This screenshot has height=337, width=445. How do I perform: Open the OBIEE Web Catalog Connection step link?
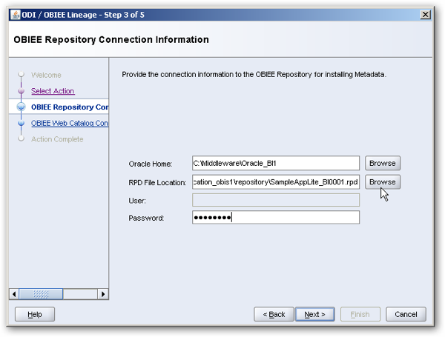(x=70, y=123)
